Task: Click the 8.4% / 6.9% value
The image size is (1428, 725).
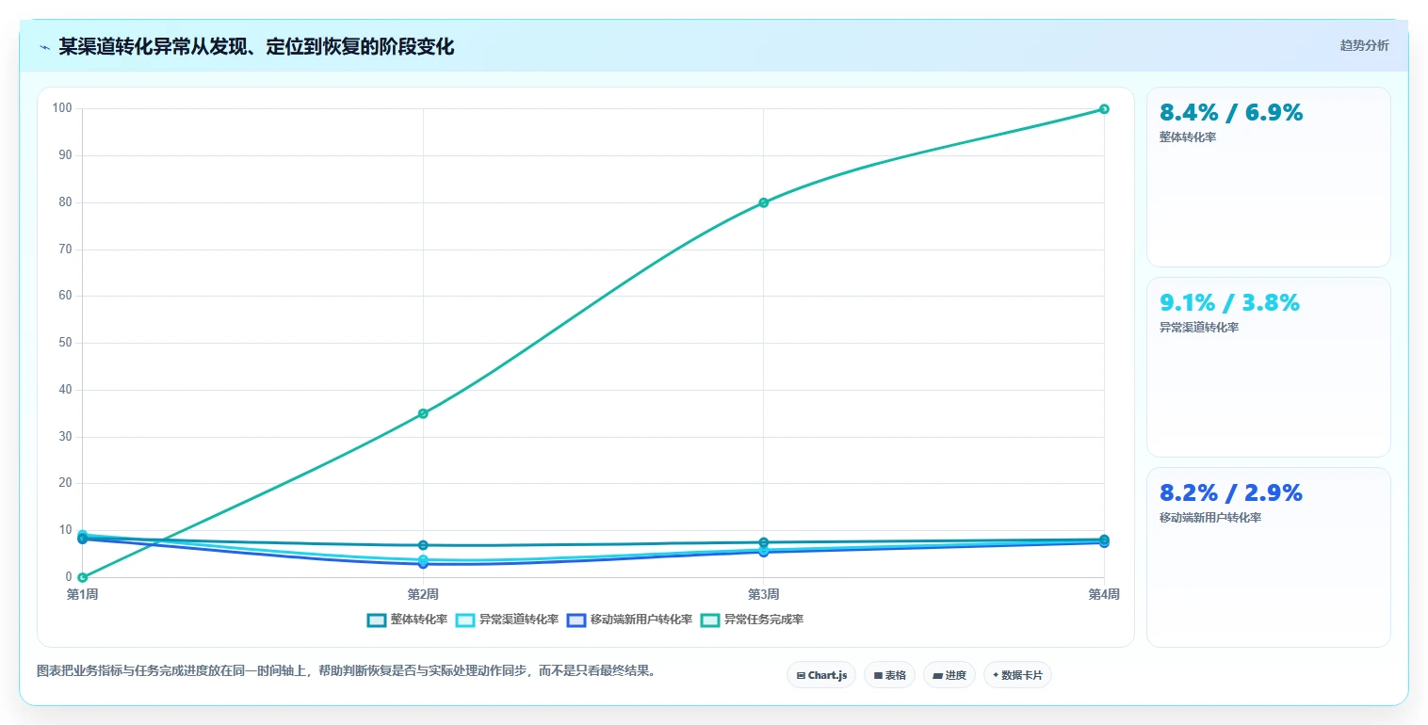Action: click(1231, 113)
